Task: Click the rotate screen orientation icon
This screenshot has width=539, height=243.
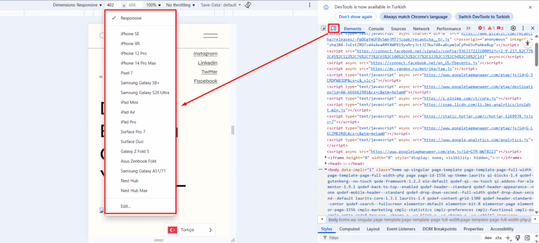Action: (248, 5)
